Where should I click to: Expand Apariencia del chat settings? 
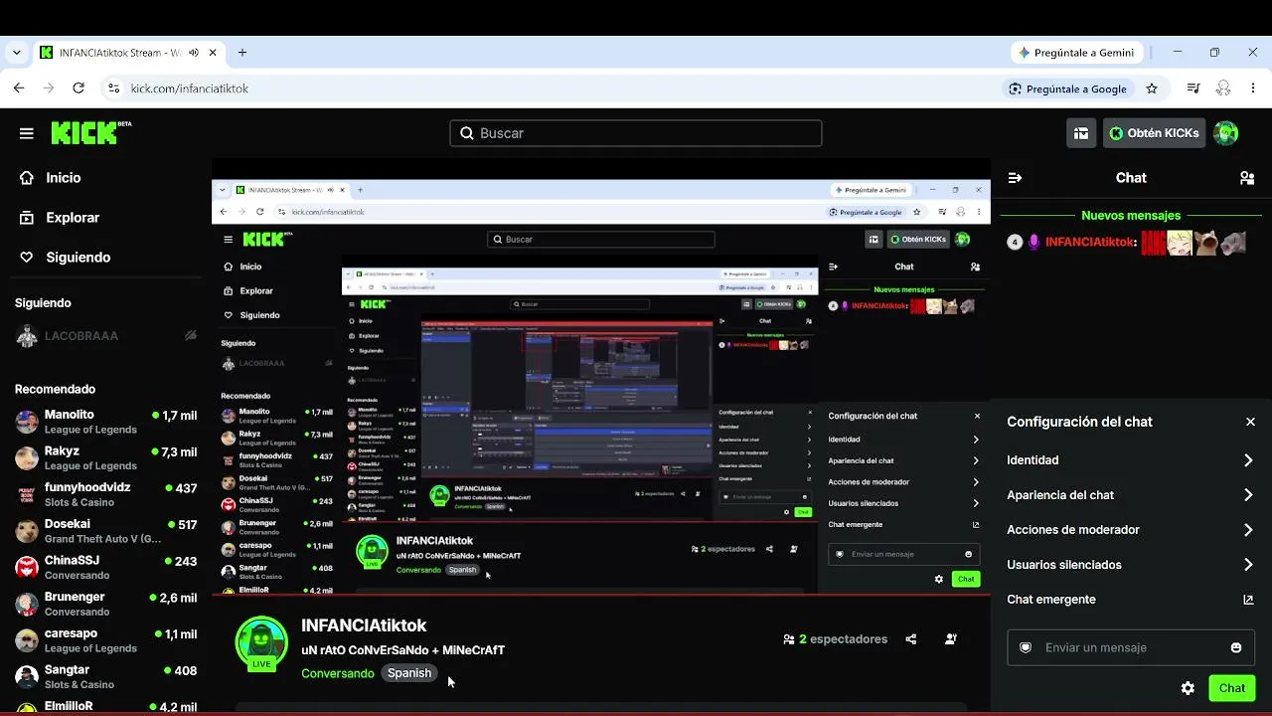(1131, 495)
